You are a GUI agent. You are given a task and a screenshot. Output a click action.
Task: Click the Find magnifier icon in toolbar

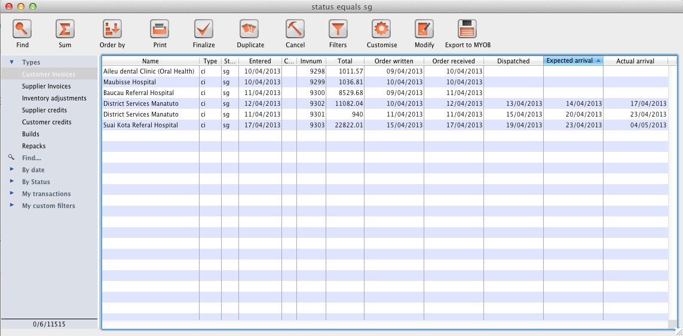click(22, 29)
